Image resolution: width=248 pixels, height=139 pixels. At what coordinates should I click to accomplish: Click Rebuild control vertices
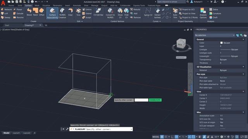[135, 9]
